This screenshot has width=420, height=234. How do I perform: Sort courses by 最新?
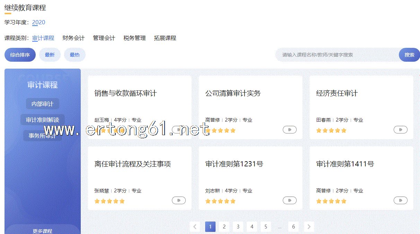tap(50, 55)
